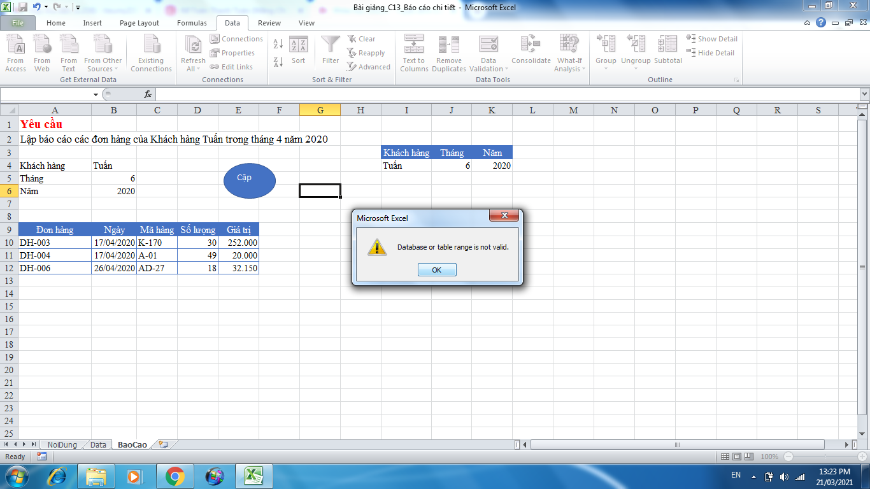This screenshot has width=870, height=489.
Task: Choose the From Text import icon
Action: 69,53
